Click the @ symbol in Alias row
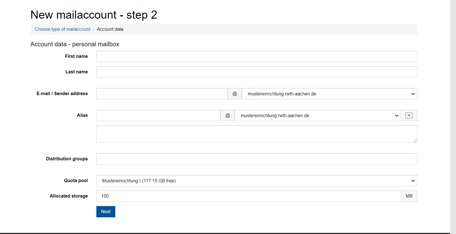The height and width of the screenshot is (234, 456). pos(228,115)
